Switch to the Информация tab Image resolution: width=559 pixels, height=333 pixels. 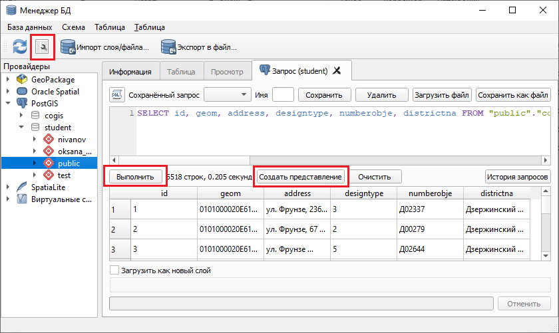pyautogui.click(x=130, y=71)
